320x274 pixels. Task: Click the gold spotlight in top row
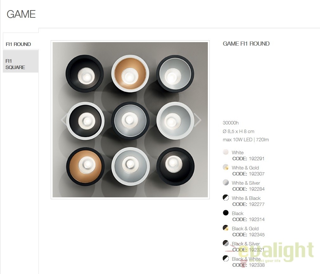click(130, 73)
